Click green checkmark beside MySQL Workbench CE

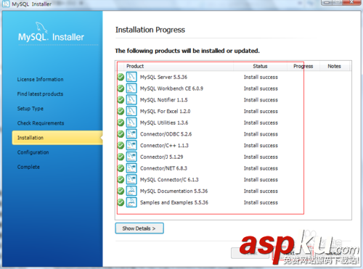point(121,88)
